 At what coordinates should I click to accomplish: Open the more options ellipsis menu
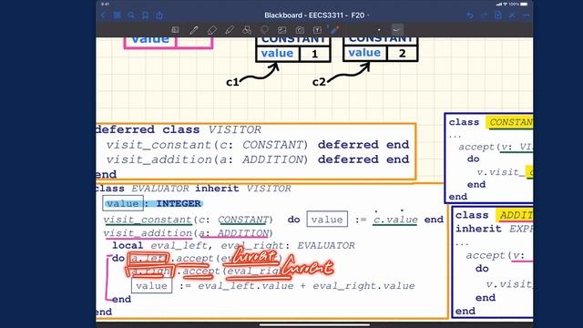(x=527, y=15)
